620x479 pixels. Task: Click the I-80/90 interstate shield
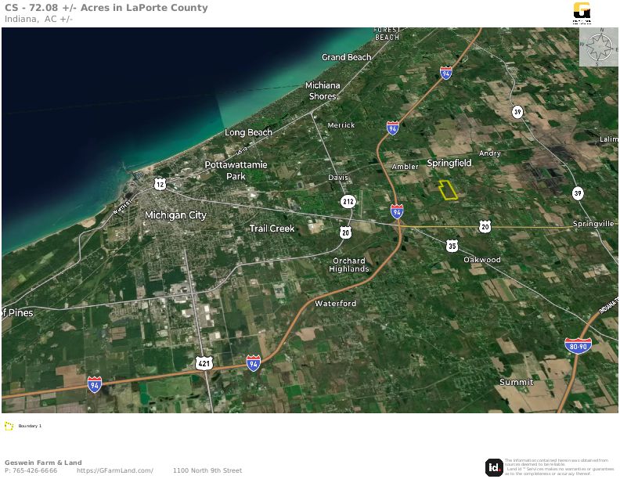[x=578, y=345]
